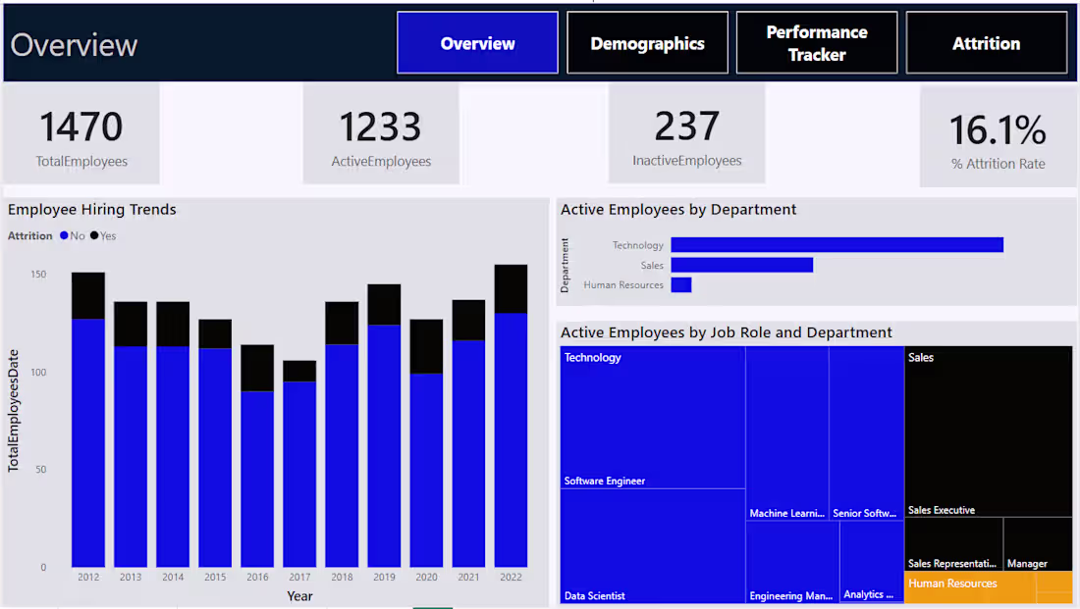The image size is (1080, 609).
Task: Select the ActiveEmployees card showing 1233
Action: tap(381, 132)
